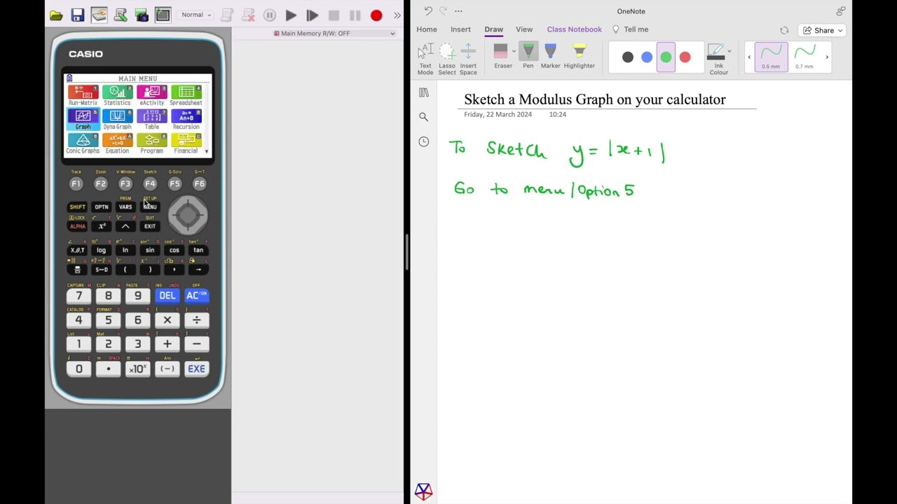Image resolution: width=897 pixels, height=504 pixels.
Task: Select the red ink colour swatch
Action: 685,57
